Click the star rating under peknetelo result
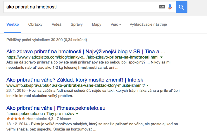 16,119
